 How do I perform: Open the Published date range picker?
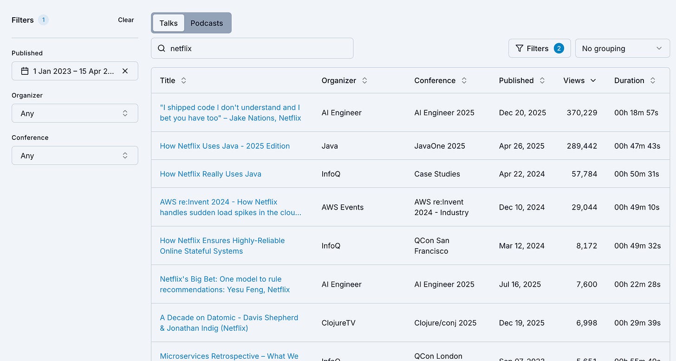point(75,71)
